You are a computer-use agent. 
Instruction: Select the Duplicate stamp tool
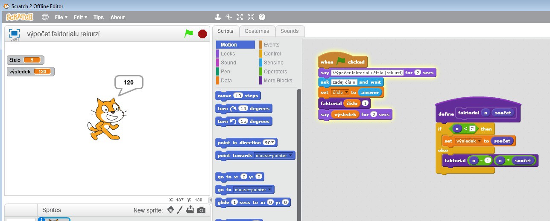coord(218,17)
